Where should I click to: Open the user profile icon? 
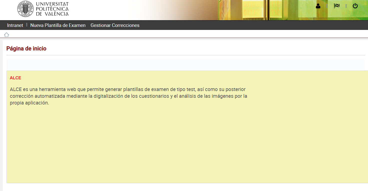pos(318,6)
